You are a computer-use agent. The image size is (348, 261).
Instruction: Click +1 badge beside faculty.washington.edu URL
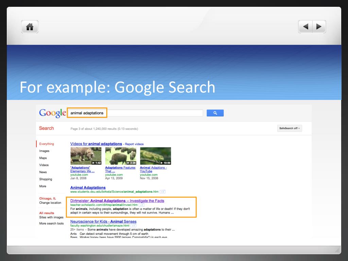pos(133,226)
